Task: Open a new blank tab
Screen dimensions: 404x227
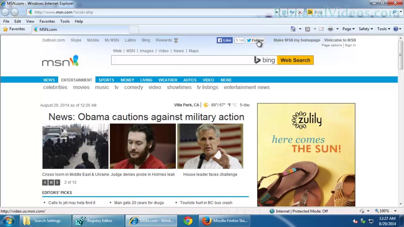Action: point(134,29)
